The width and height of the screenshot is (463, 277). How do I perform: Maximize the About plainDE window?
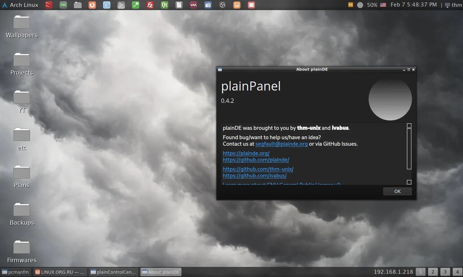409,70
